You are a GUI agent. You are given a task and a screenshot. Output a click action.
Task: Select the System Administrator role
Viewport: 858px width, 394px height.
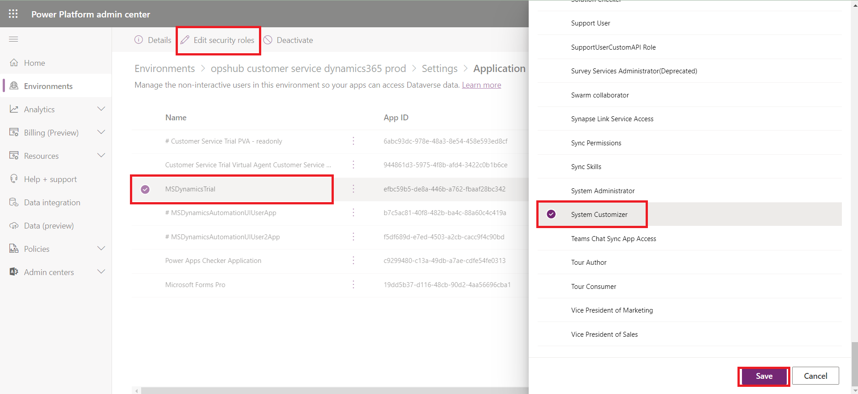[603, 191]
